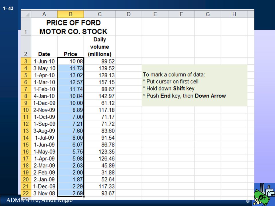Select column E header
This screenshot has width=275, height=206.
tap(155, 14)
